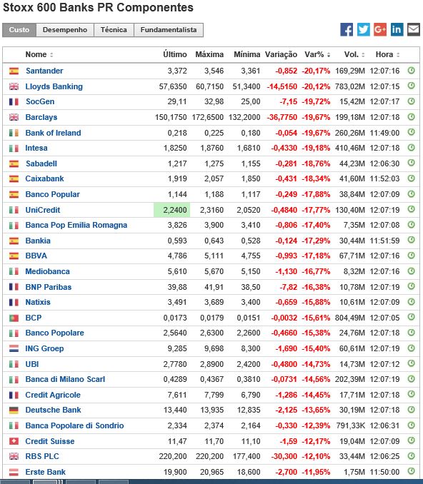
Task: Open Banca Popolare di Sondrio link
Action: 74,425
